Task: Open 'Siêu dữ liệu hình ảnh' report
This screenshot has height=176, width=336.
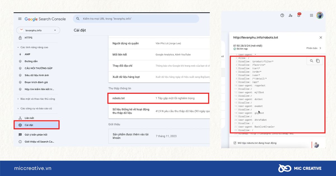Action: pos(37,75)
